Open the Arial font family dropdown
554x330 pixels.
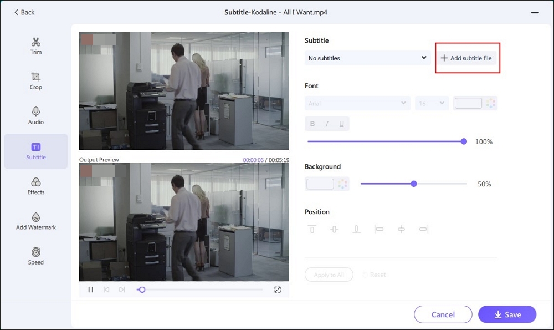click(x=357, y=103)
